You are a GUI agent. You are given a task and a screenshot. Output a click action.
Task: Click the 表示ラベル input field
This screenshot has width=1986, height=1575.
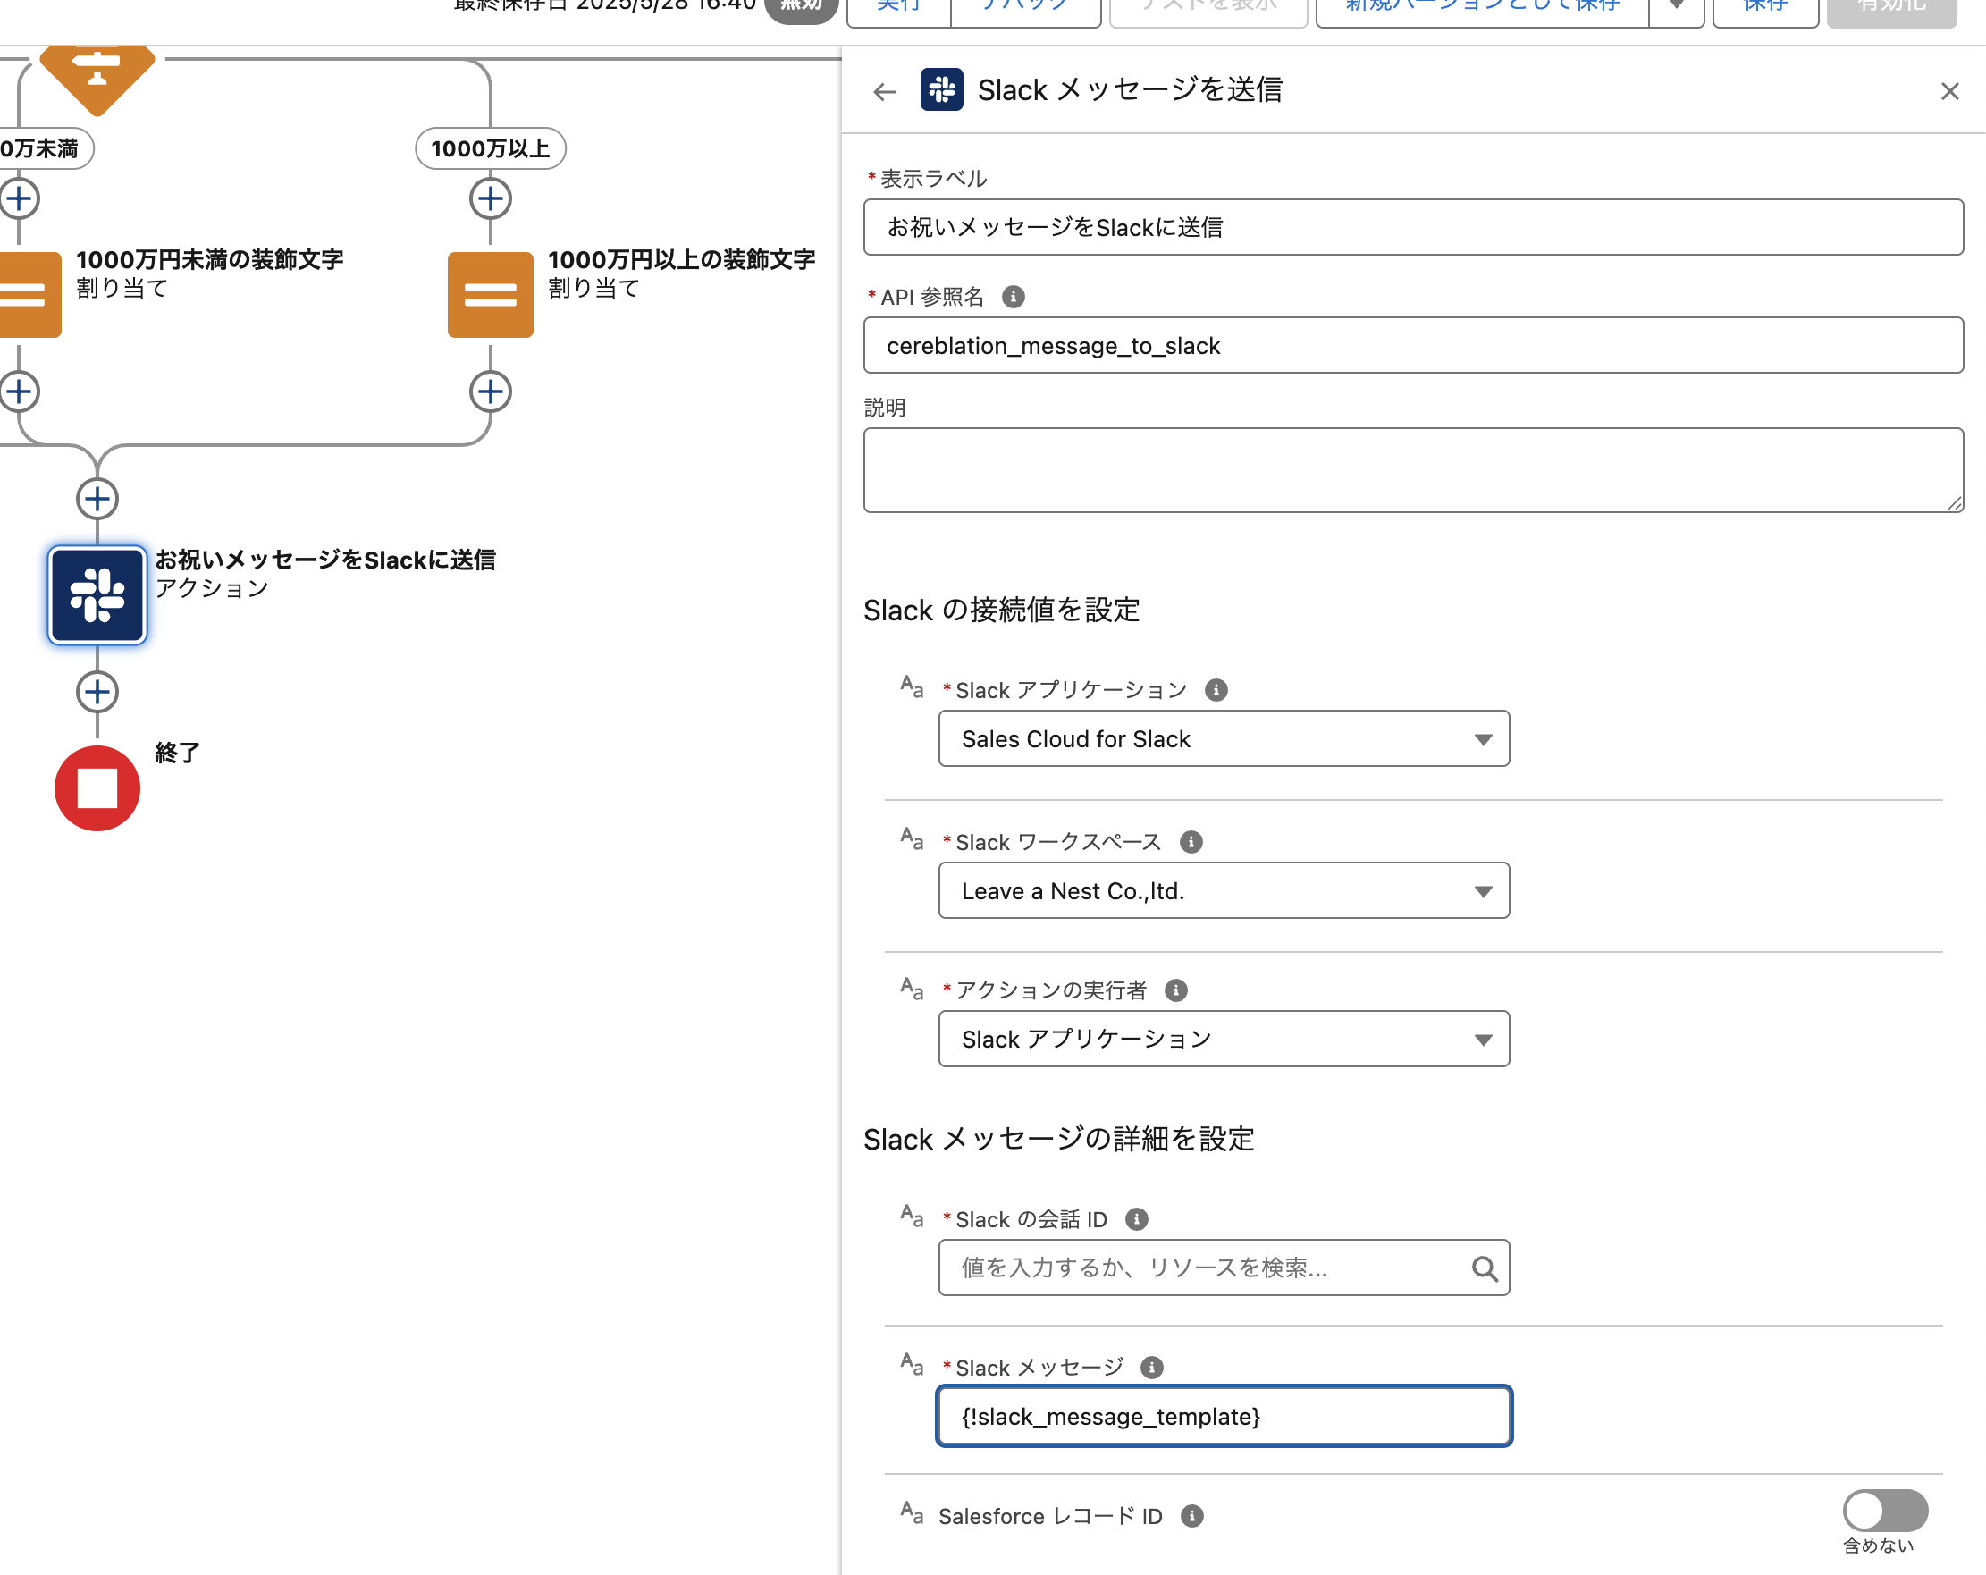point(1412,226)
